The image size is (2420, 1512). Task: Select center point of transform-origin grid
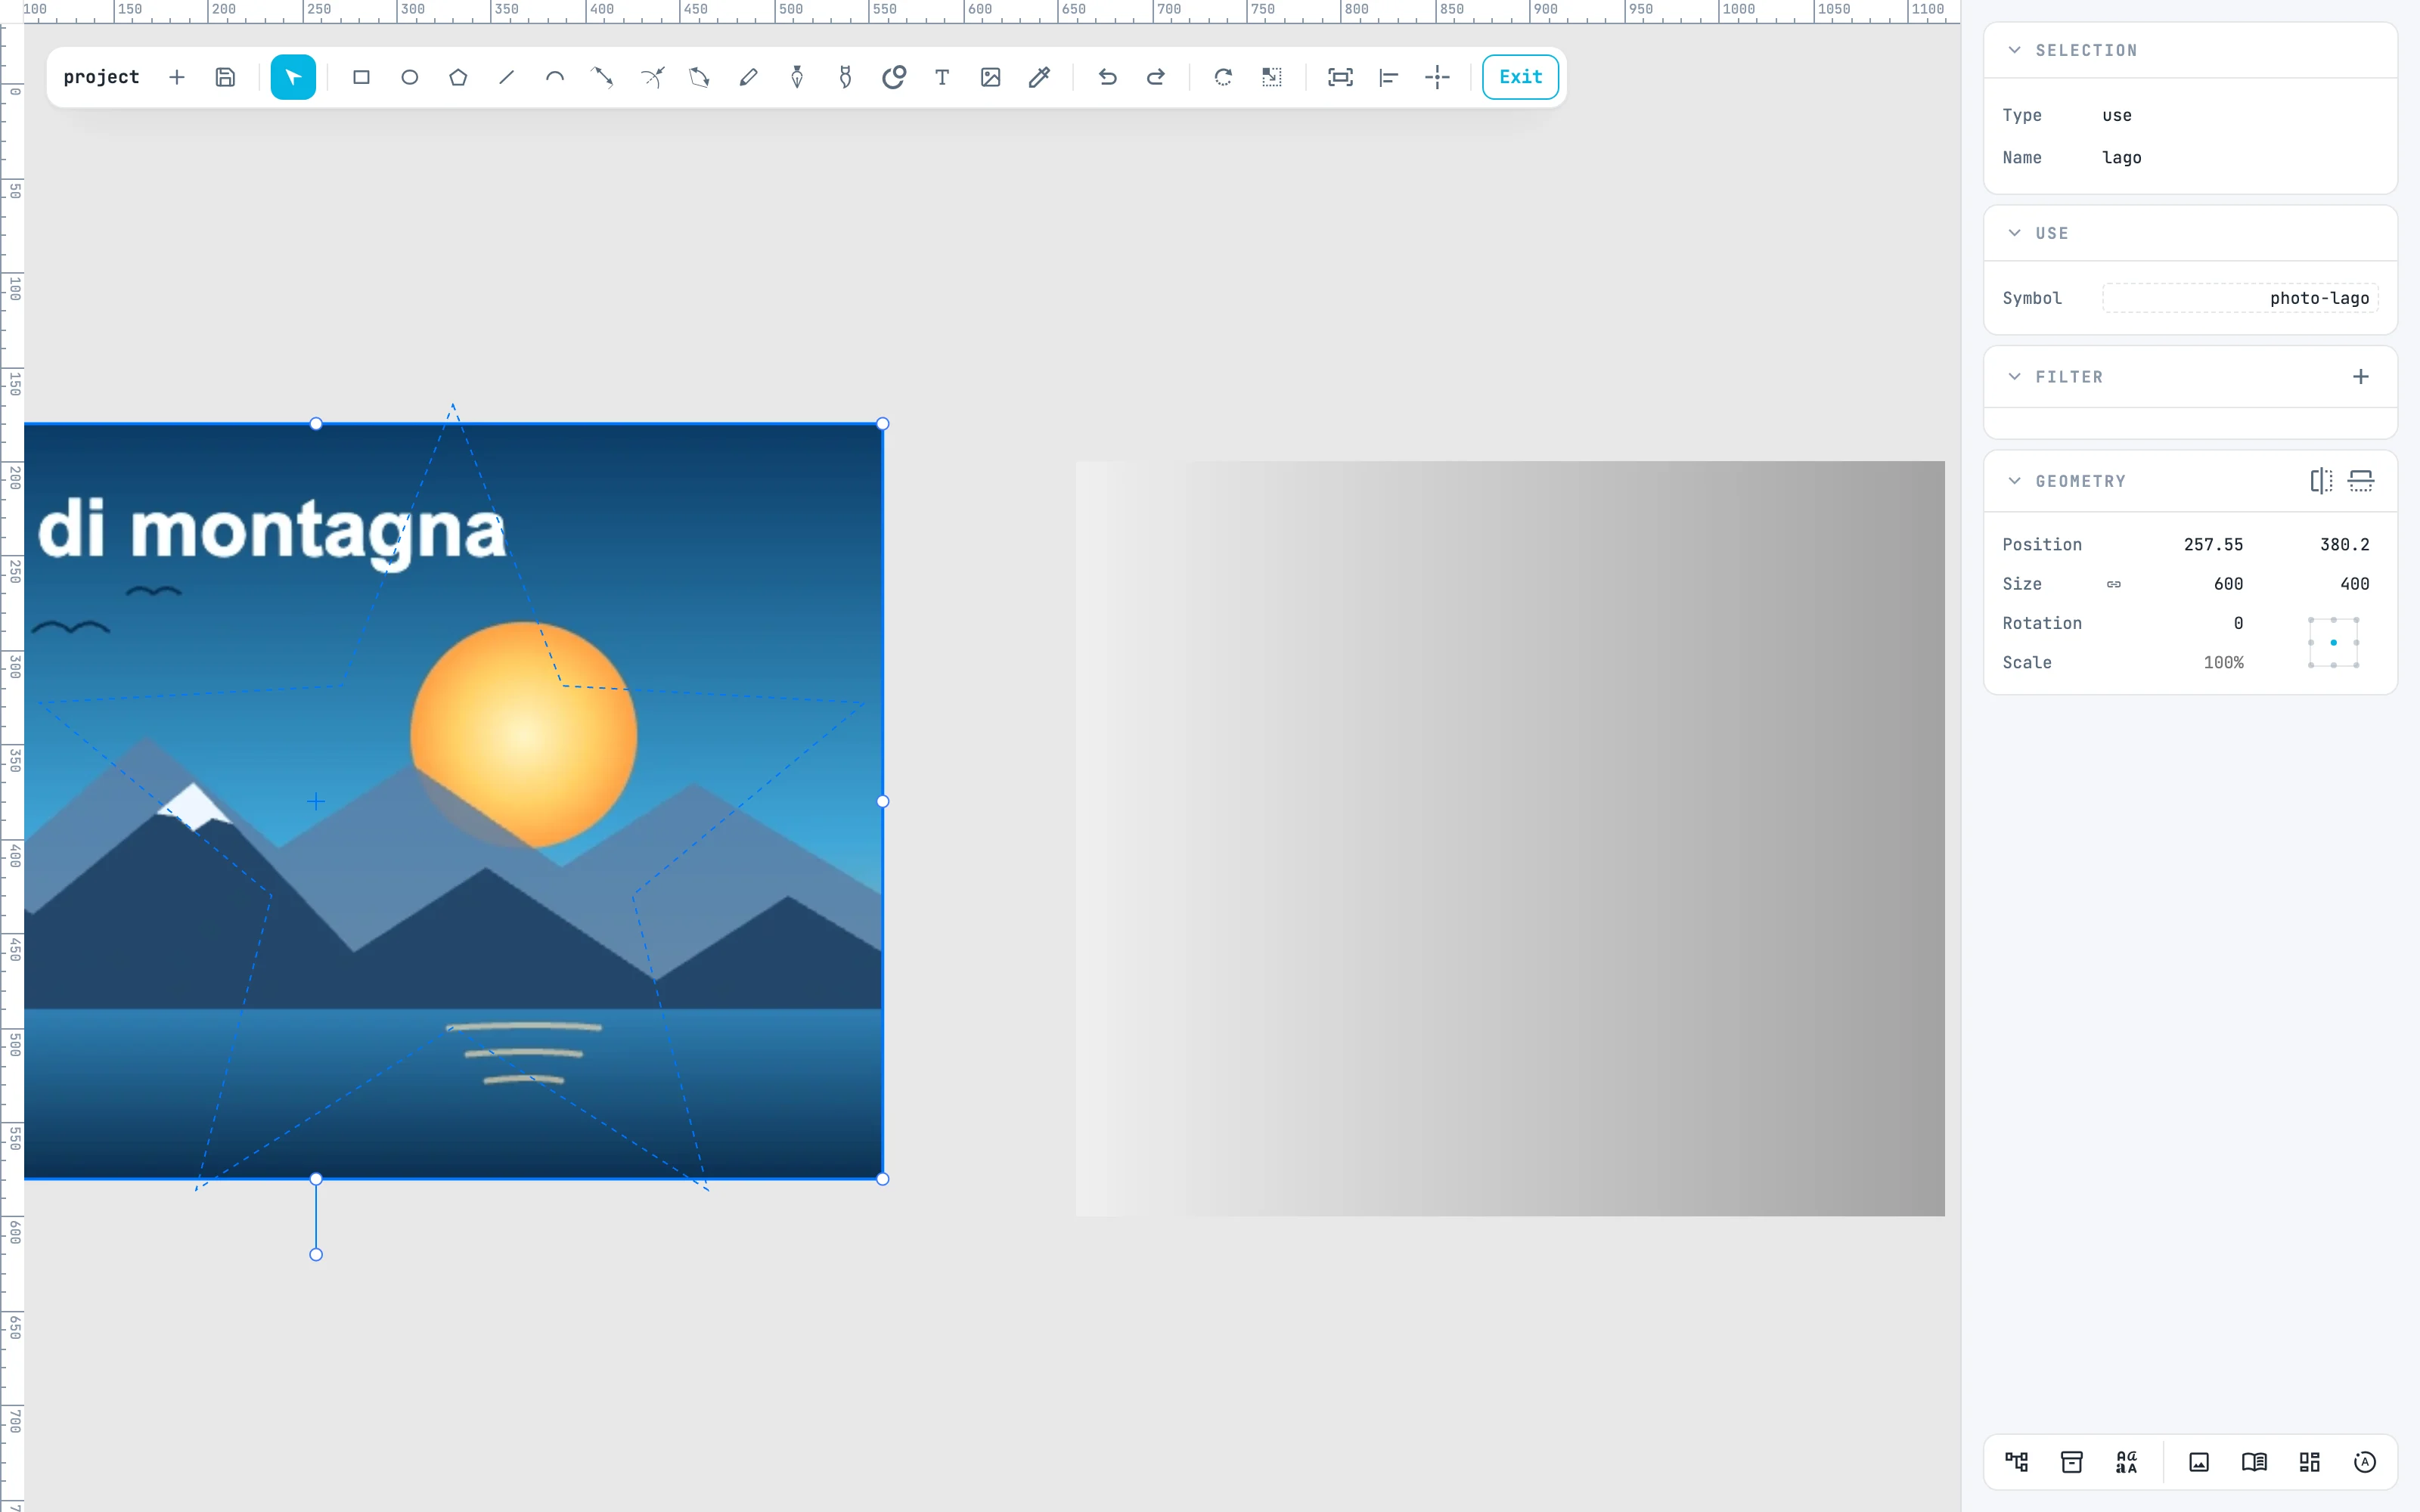point(2334,642)
